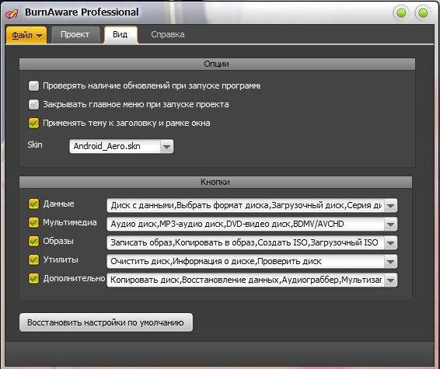Uncheck Применять тему к заголовку и рамке окна
This screenshot has height=369, width=440.
pyautogui.click(x=34, y=123)
